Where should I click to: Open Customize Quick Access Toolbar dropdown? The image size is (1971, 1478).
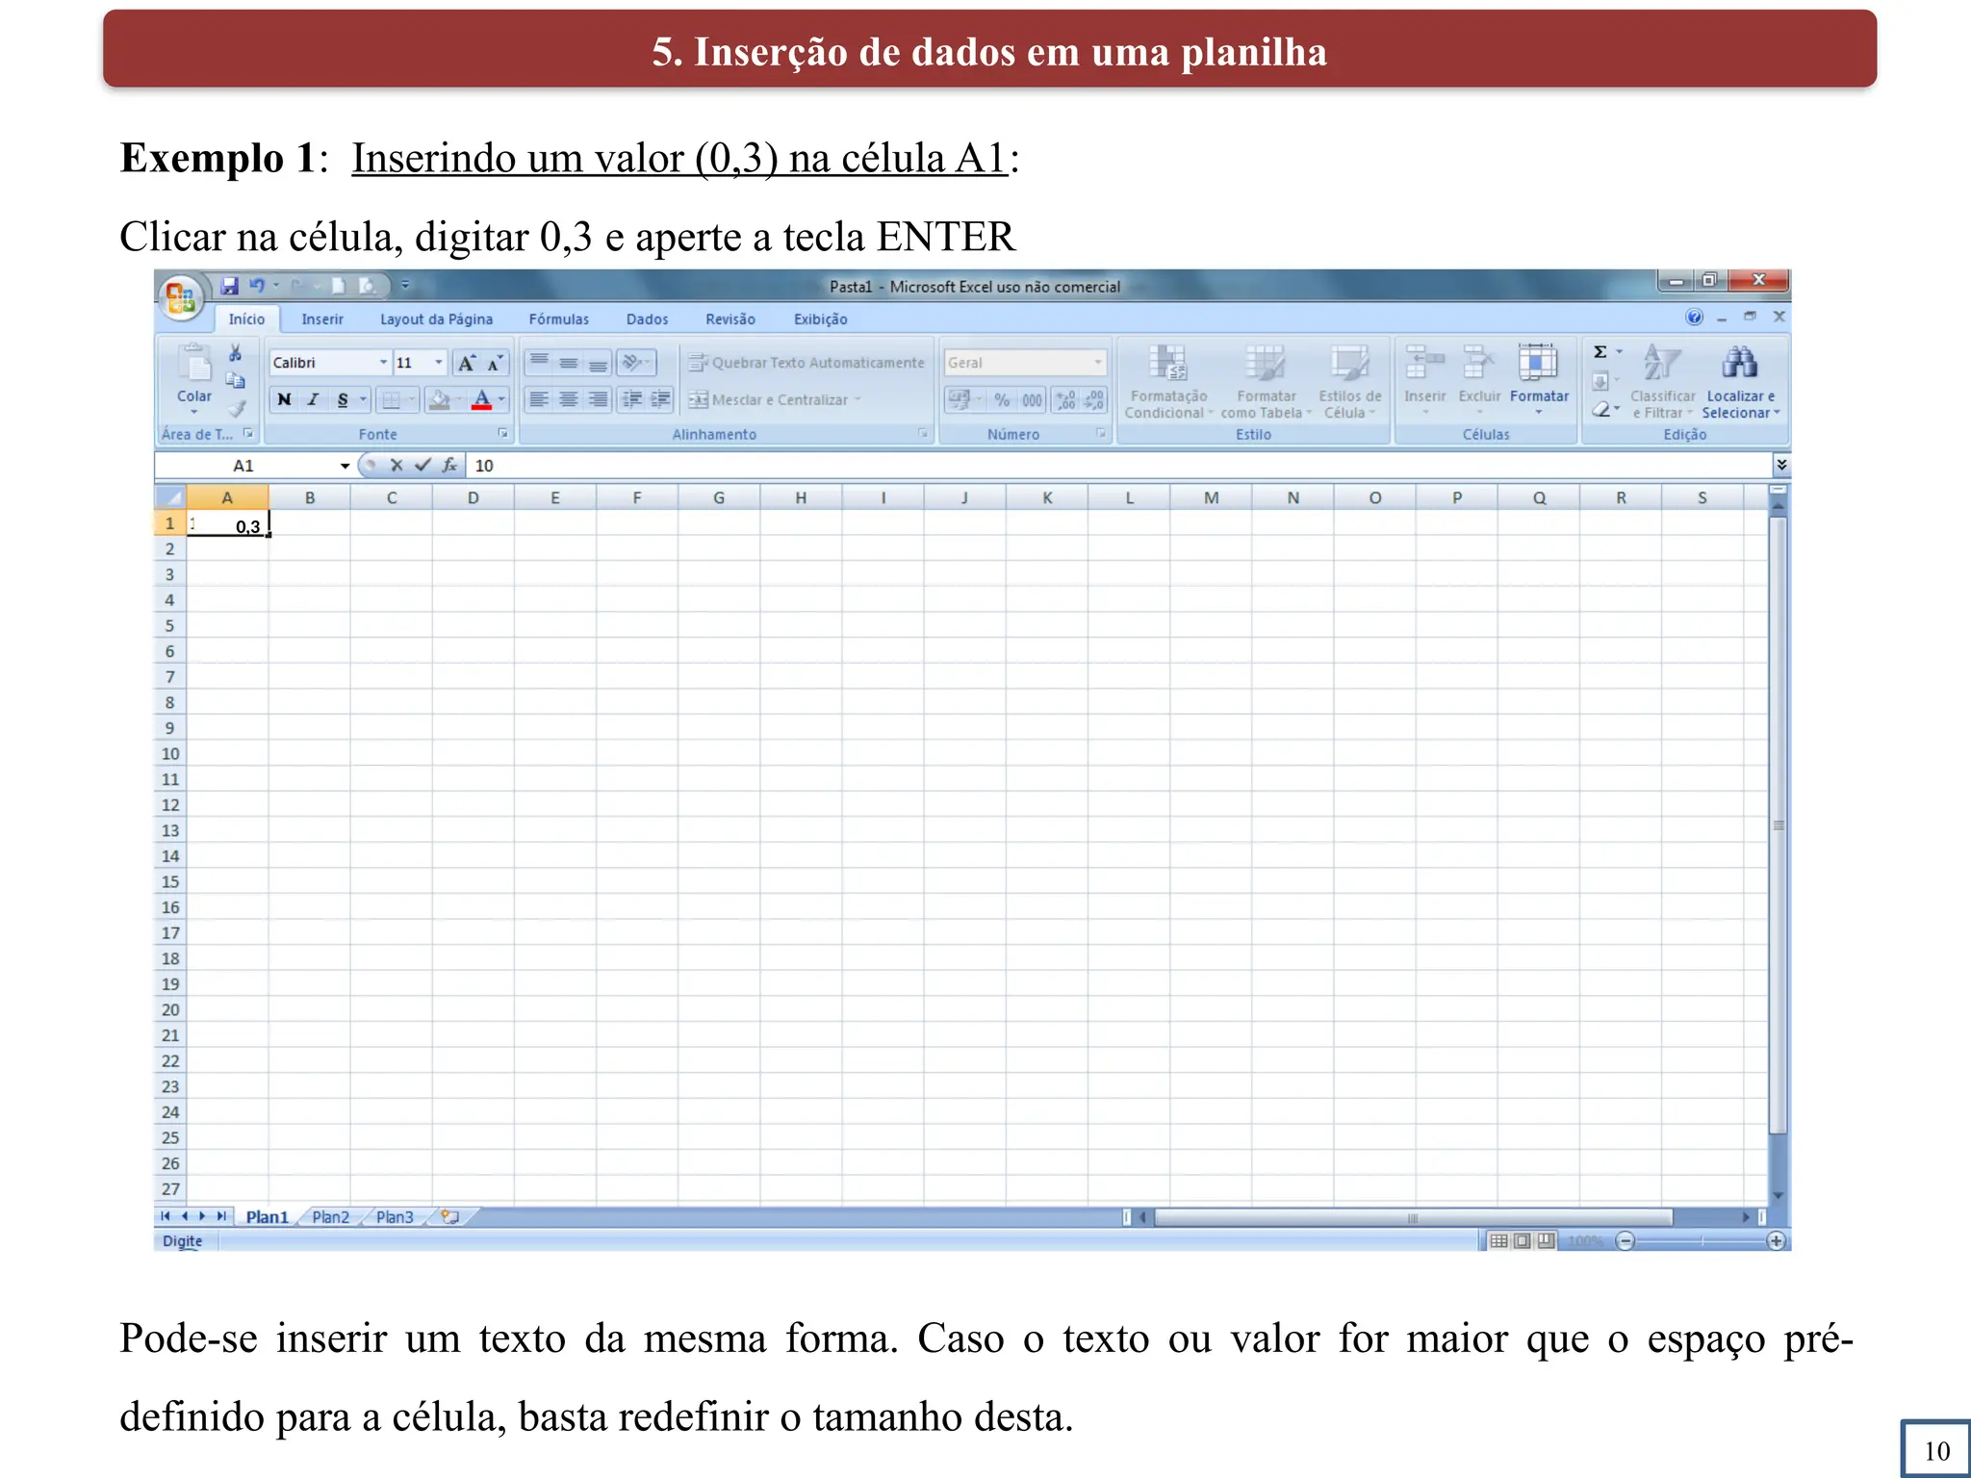pos(405,286)
